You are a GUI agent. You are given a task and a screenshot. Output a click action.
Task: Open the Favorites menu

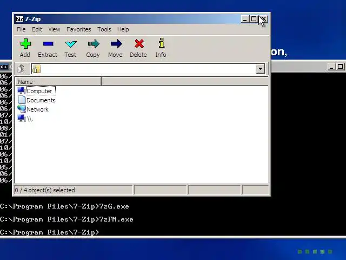click(79, 29)
